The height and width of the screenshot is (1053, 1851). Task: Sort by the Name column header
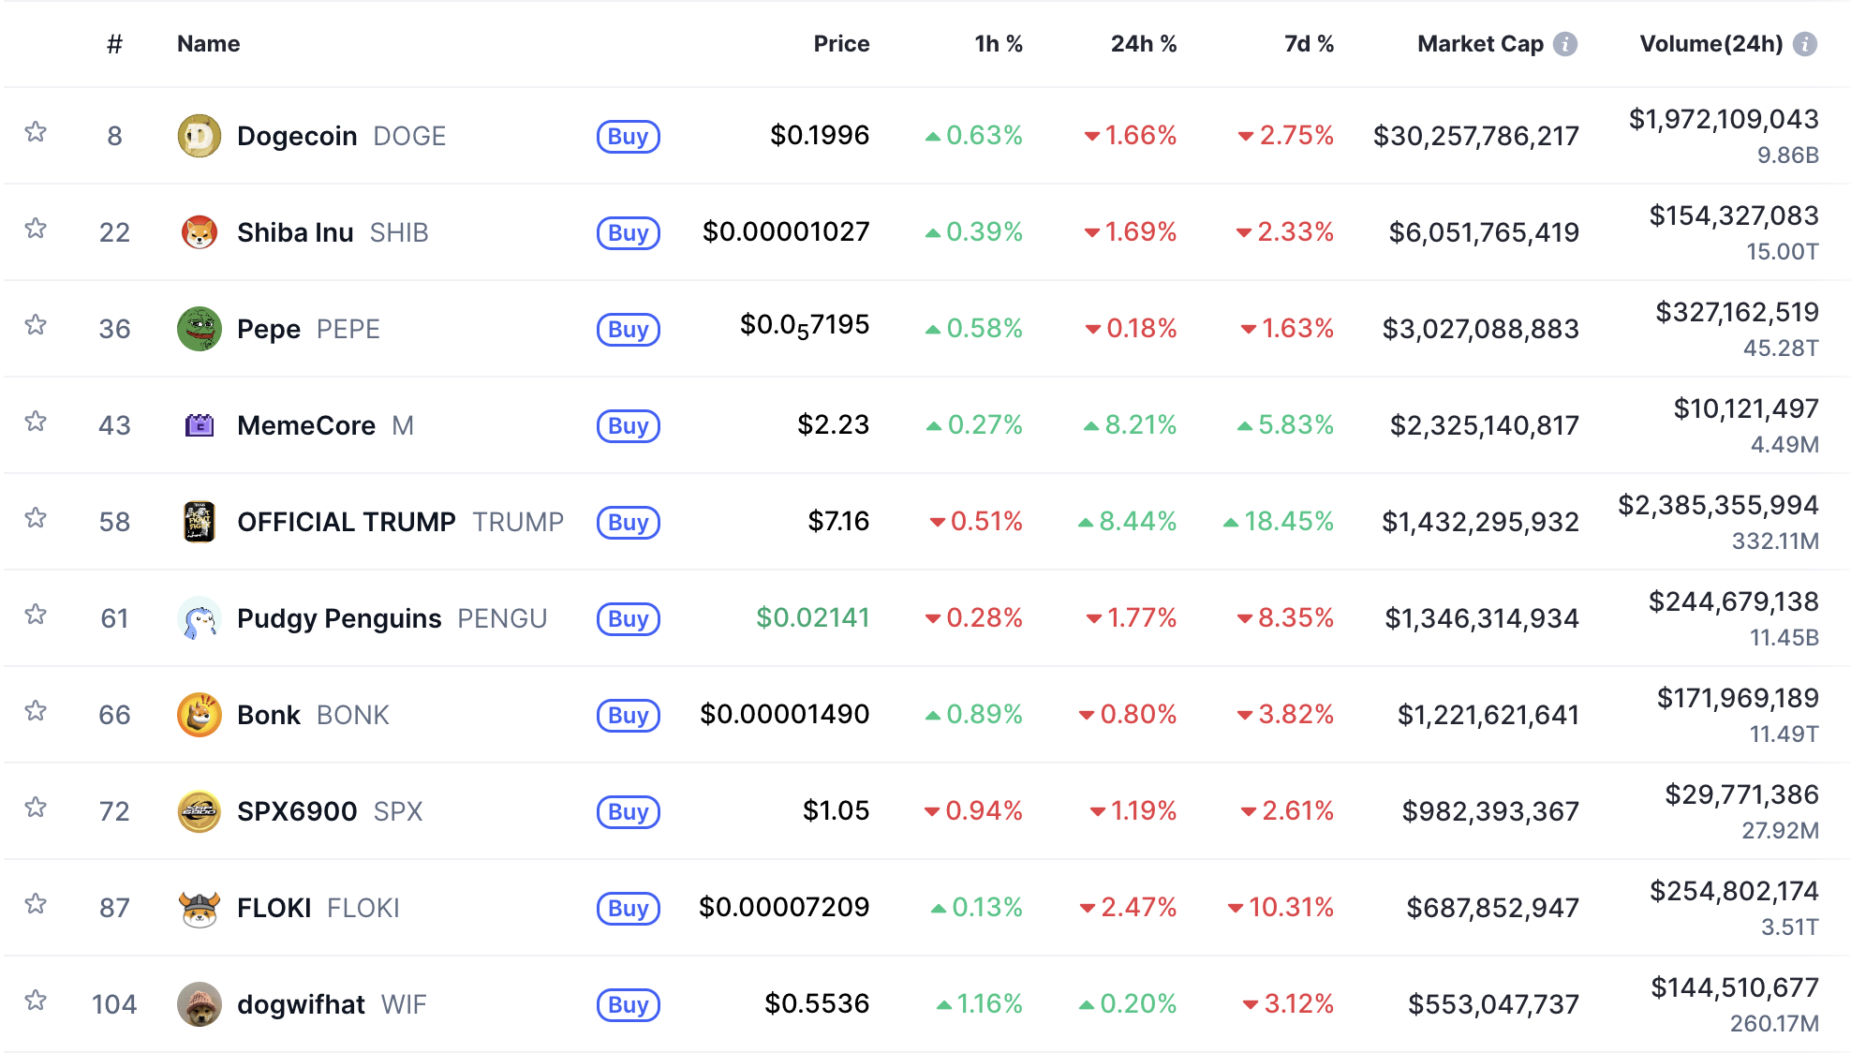pyautogui.click(x=208, y=44)
